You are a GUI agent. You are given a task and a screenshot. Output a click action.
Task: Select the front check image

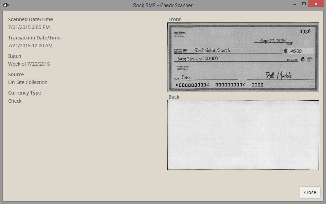pyautogui.click(x=243, y=57)
